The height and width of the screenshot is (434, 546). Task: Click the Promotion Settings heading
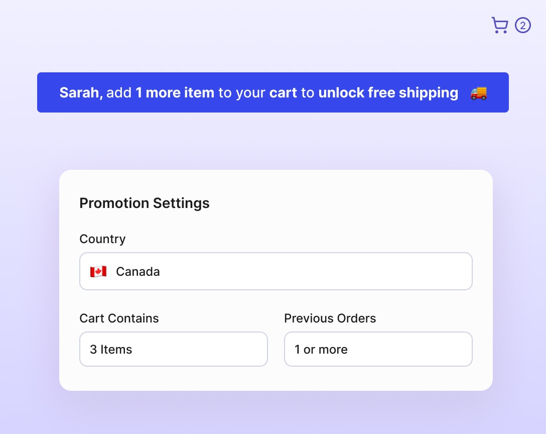tap(144, 203)
